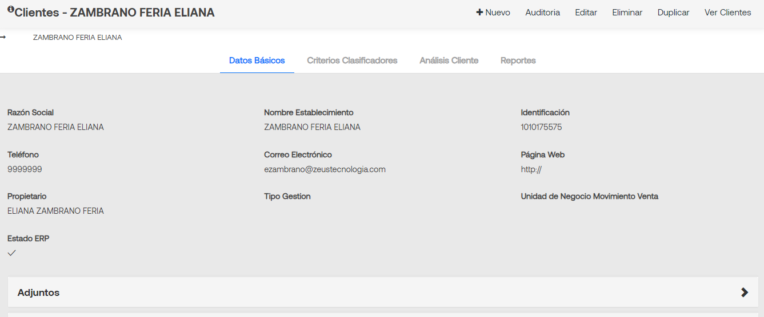Click the Estado ERP checkmark

coord(11,253)
